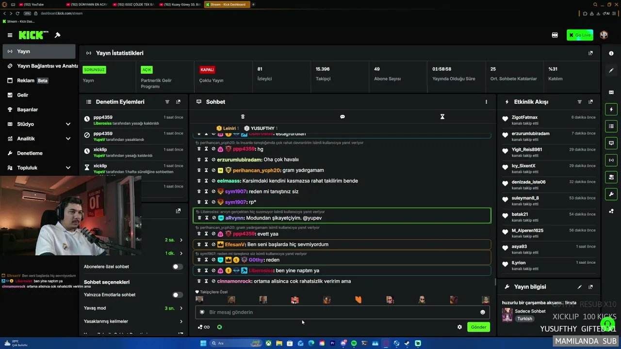
Task: Expand the Stüdyo menu section
Action: click(68, 124)
